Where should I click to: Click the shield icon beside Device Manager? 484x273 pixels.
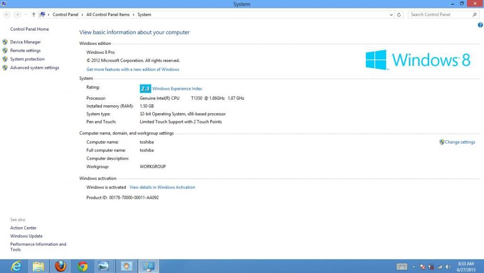[5, 42]
